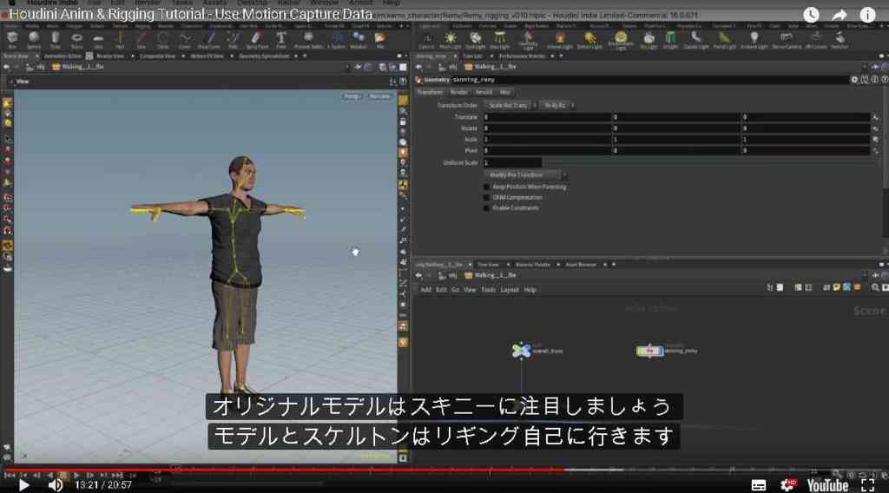889x493 pixels.
Task: Toggle Enable Constraints checkbox
Action: pyautogui.click(x=486, y=208)
